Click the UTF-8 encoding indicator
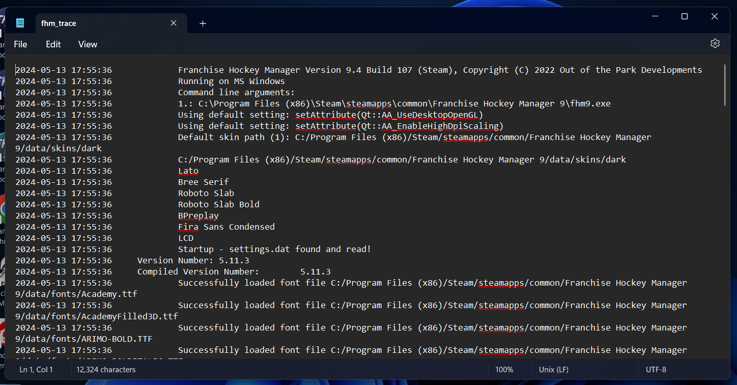The width and height of the screenshot is (737, 385). coord(656,370)
